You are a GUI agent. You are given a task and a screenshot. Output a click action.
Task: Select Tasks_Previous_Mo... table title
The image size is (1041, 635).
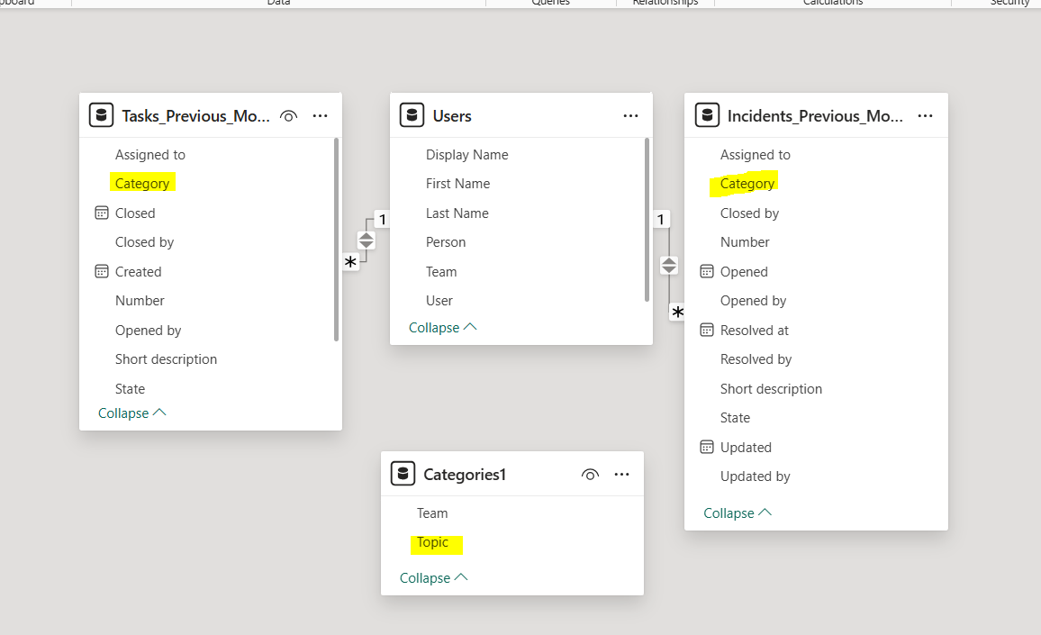pos(195,115)
